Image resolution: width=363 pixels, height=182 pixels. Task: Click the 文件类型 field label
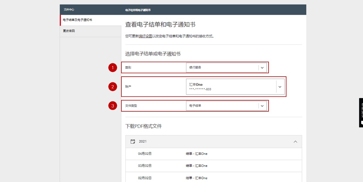[131, 106]
